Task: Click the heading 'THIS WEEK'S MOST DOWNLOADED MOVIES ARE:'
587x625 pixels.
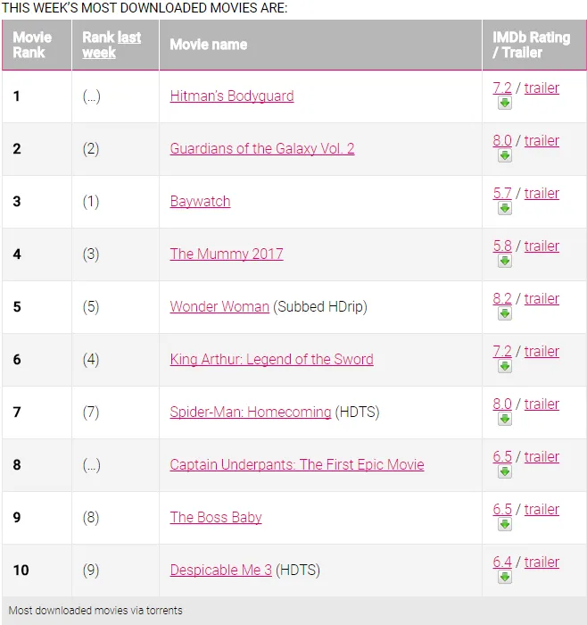Action: (145, 8)
